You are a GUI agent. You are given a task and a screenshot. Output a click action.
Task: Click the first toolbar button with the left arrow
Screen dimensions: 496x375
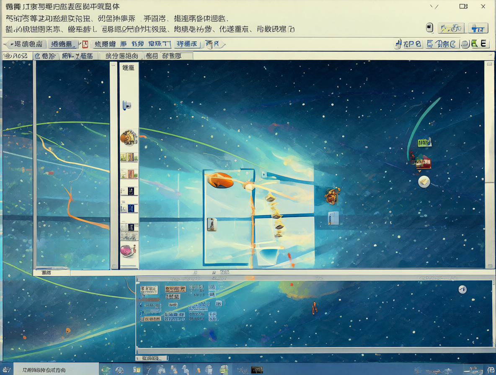25,44
